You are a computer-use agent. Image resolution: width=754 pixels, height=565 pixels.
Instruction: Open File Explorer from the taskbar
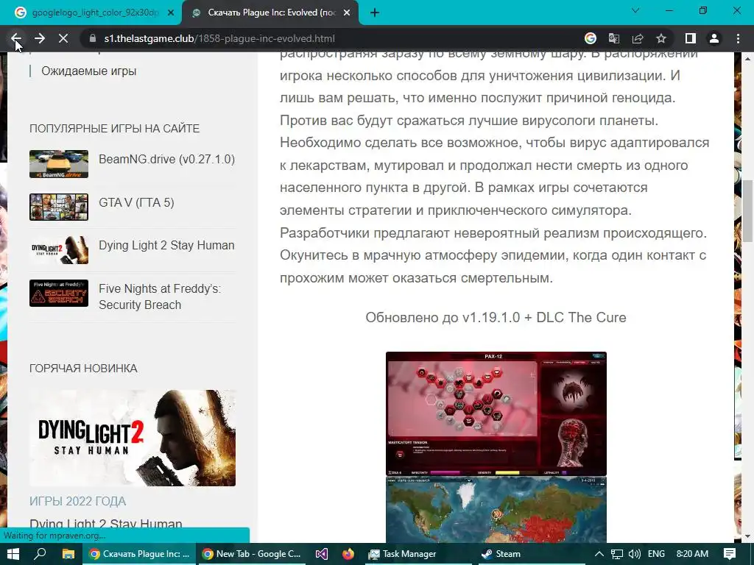[68, 554]
